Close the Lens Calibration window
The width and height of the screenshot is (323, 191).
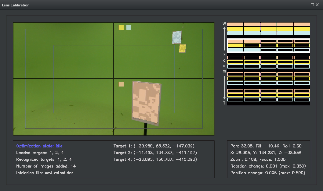coord(318,5)
